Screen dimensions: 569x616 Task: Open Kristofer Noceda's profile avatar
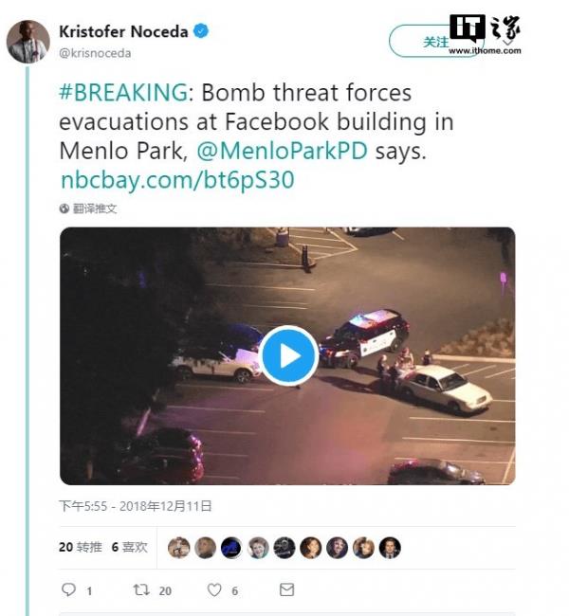tap(28, 42)
